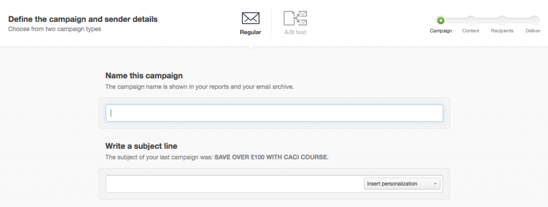Click the Regular campaign type label
The height and width of the screenshot is (207, 548).
(250, 33)
